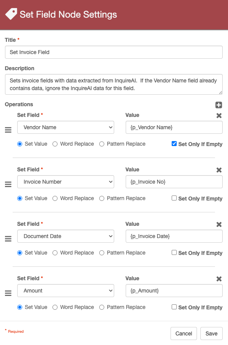
Task: Uncheck Set Only If Empty for Vendor Name
Action: point(174,144)
